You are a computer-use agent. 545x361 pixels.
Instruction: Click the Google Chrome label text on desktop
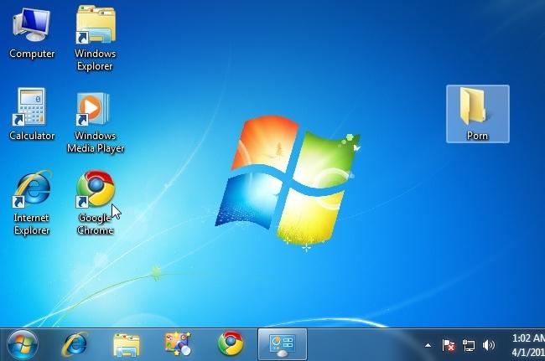(x=96, y=224)
